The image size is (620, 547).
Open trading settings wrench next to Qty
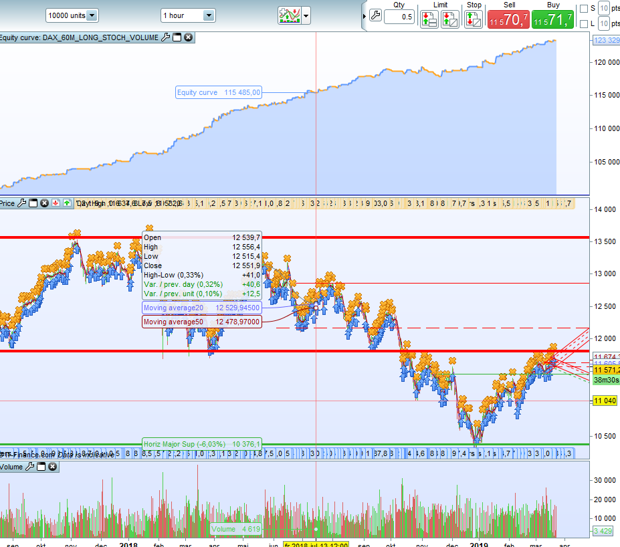(x=375, y=16)
